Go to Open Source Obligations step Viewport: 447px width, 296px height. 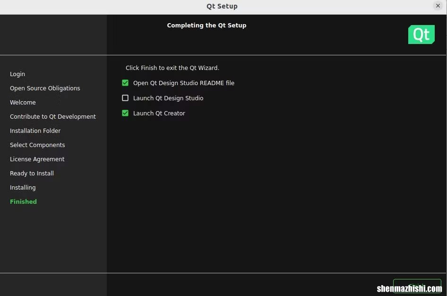(x=45, y=88)
